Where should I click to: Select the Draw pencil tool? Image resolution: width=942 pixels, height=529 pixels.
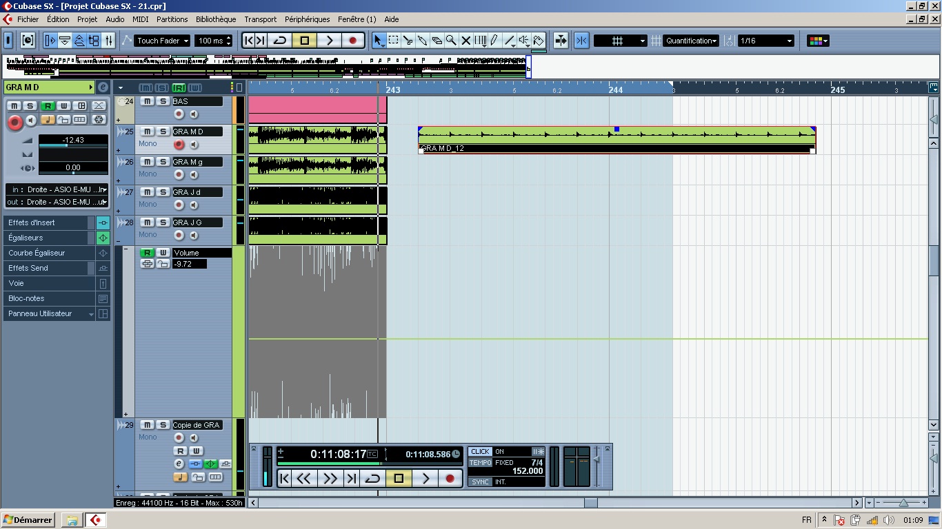pyautogui.click(x=494, y=41)
